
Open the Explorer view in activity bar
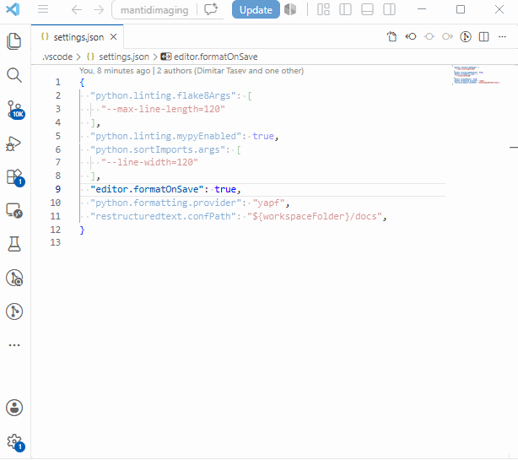(14, 41)
